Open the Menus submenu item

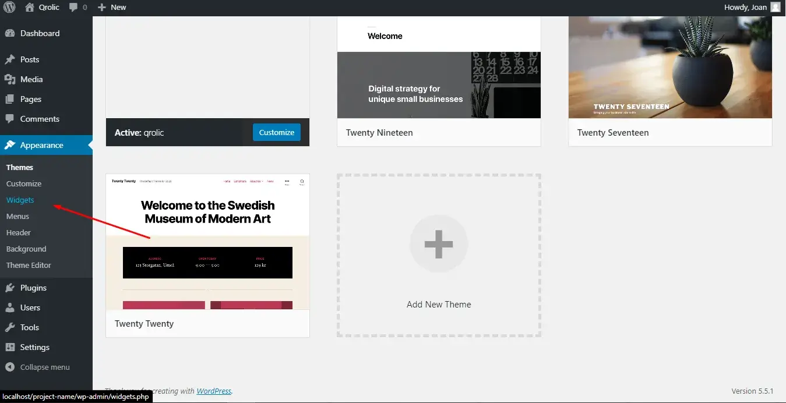(x=17, y=216)
